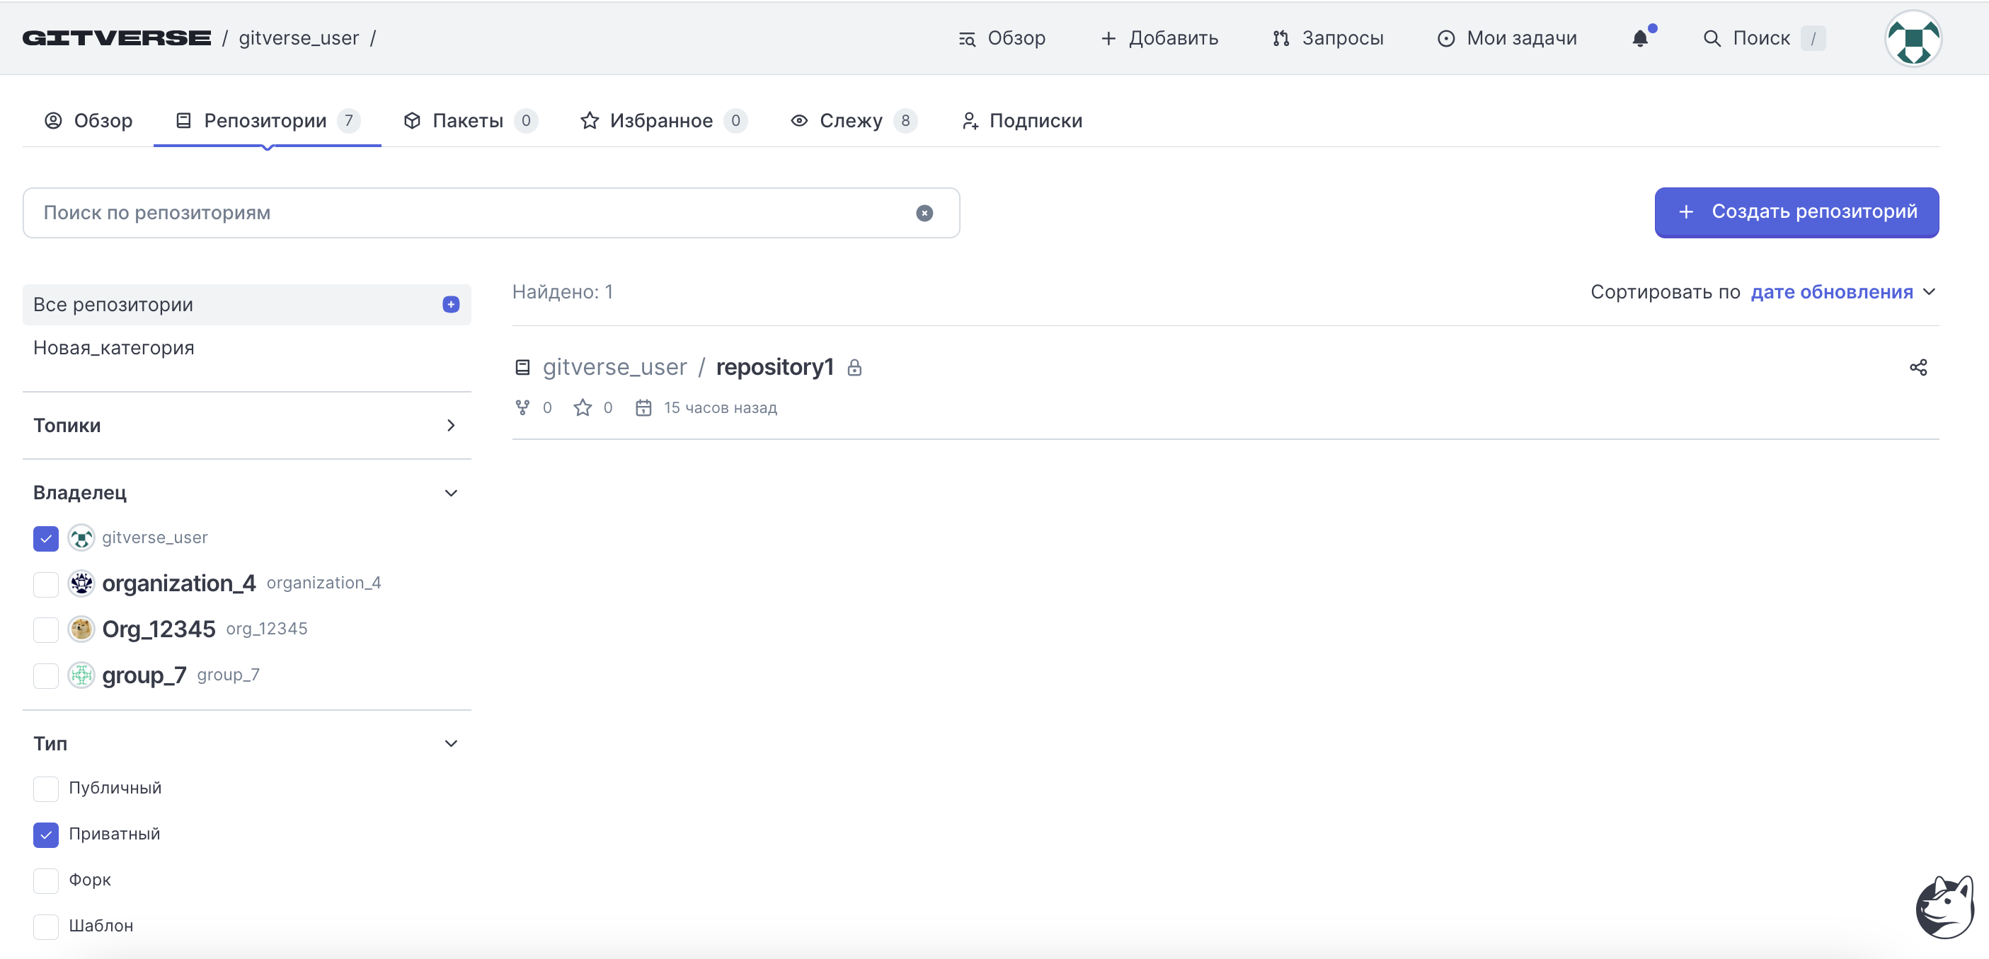Check the organization_4 owner filter
Viewport: 1989px width, 959px height.
pyautogui.click(x=45, y=584)
